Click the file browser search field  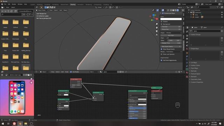pos(11,14)
